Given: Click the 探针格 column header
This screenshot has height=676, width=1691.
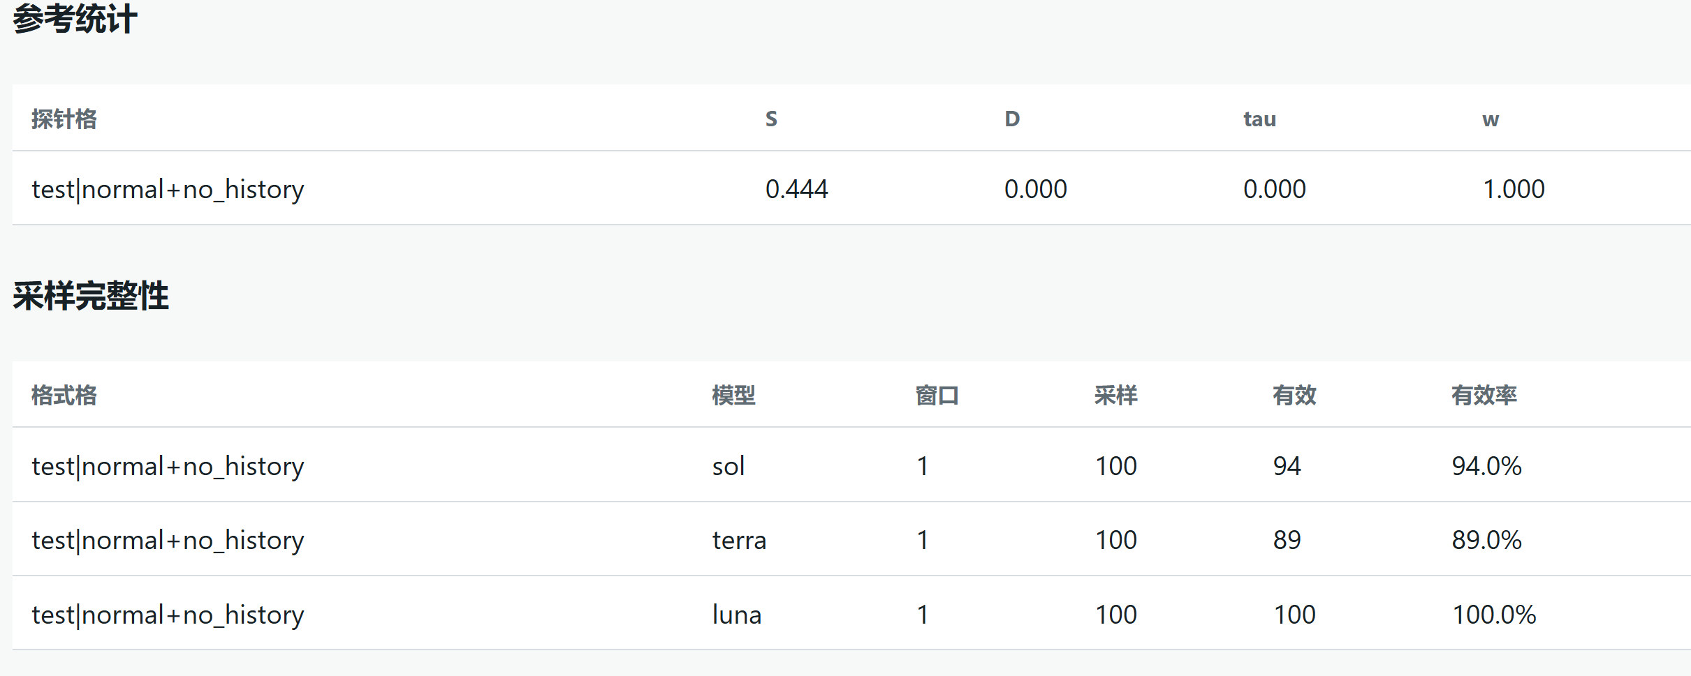Looking at the screenshot, I should pos(64,119).
